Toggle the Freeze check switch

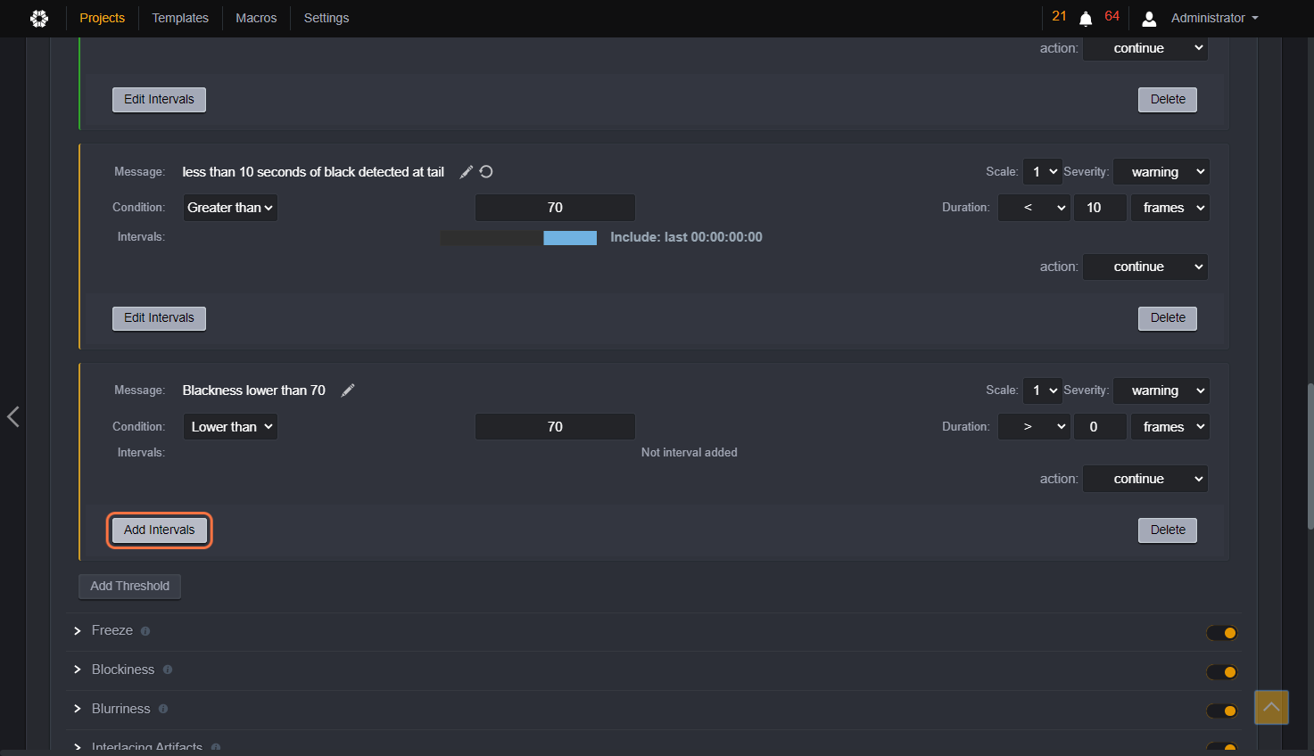coord(1222,633)
